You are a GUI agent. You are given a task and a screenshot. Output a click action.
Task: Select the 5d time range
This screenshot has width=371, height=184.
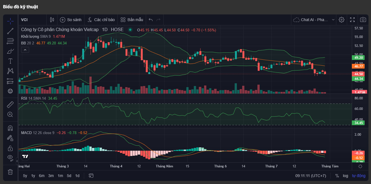pyautogui.click(x=69, y=176)
